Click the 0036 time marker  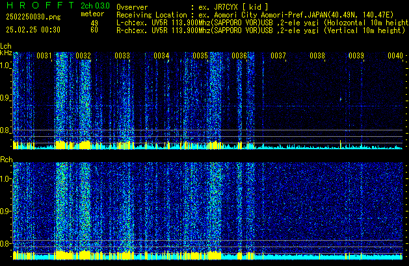click(x=239, y=56)
